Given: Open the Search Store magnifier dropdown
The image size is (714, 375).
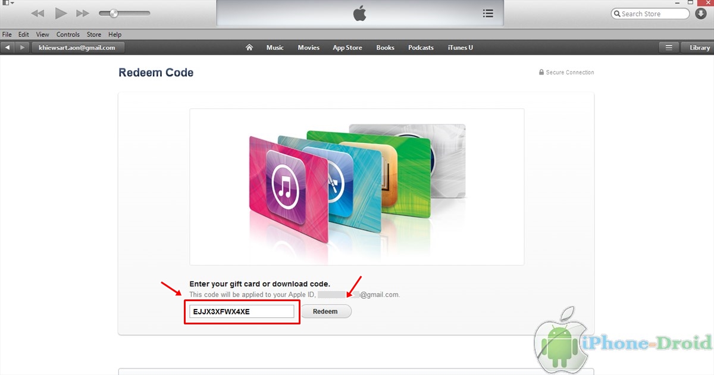Looking at the screenshot, I should (618, 14).
